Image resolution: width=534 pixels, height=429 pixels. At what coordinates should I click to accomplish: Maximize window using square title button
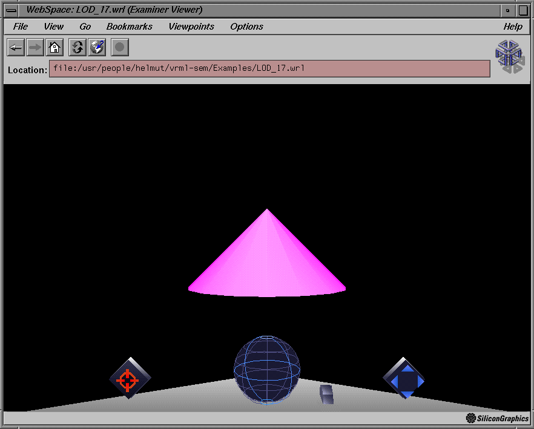pos(523,10)
